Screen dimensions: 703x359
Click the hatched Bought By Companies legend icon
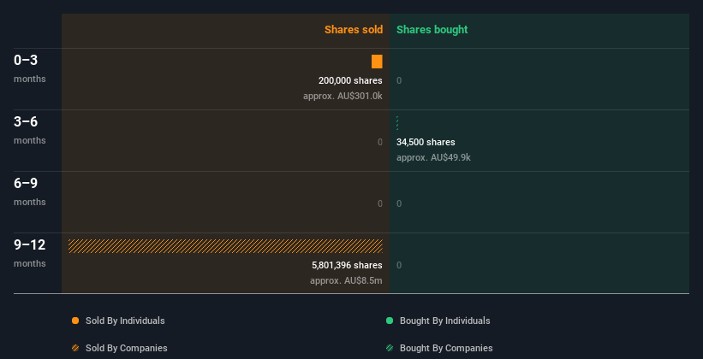pyautogui.click(x=390, y=348)
